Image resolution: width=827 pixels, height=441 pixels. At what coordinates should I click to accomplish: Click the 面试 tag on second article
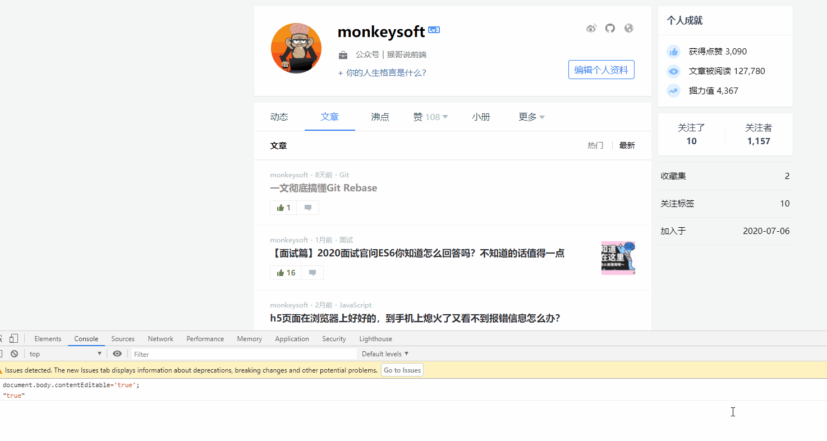[346, 240]
